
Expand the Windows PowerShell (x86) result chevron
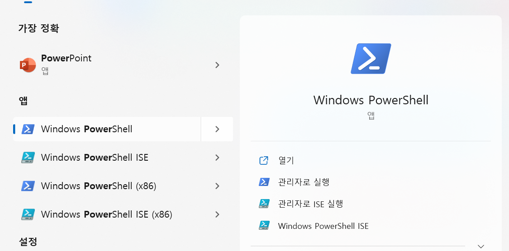[217, 186]
